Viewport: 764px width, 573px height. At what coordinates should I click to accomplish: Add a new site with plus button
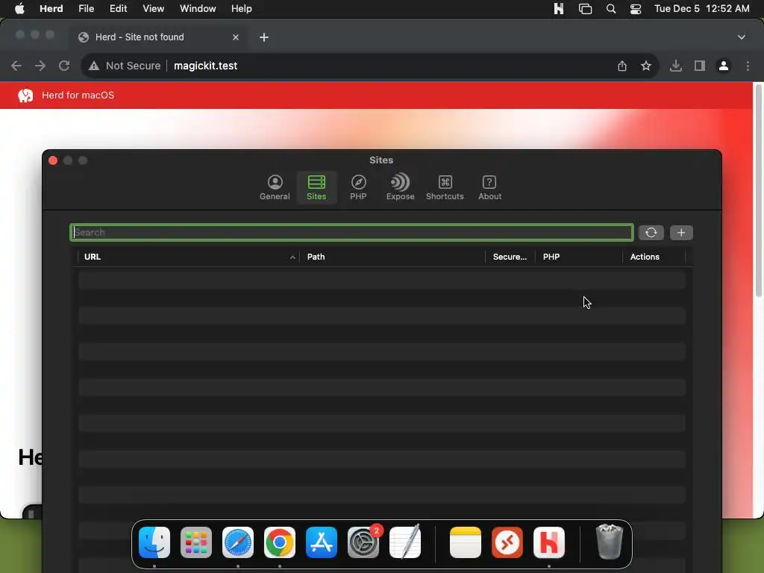click(681, 233)
